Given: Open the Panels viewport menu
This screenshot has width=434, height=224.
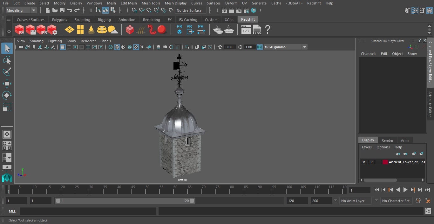Looking at the screenshot, I should [105, 41].
